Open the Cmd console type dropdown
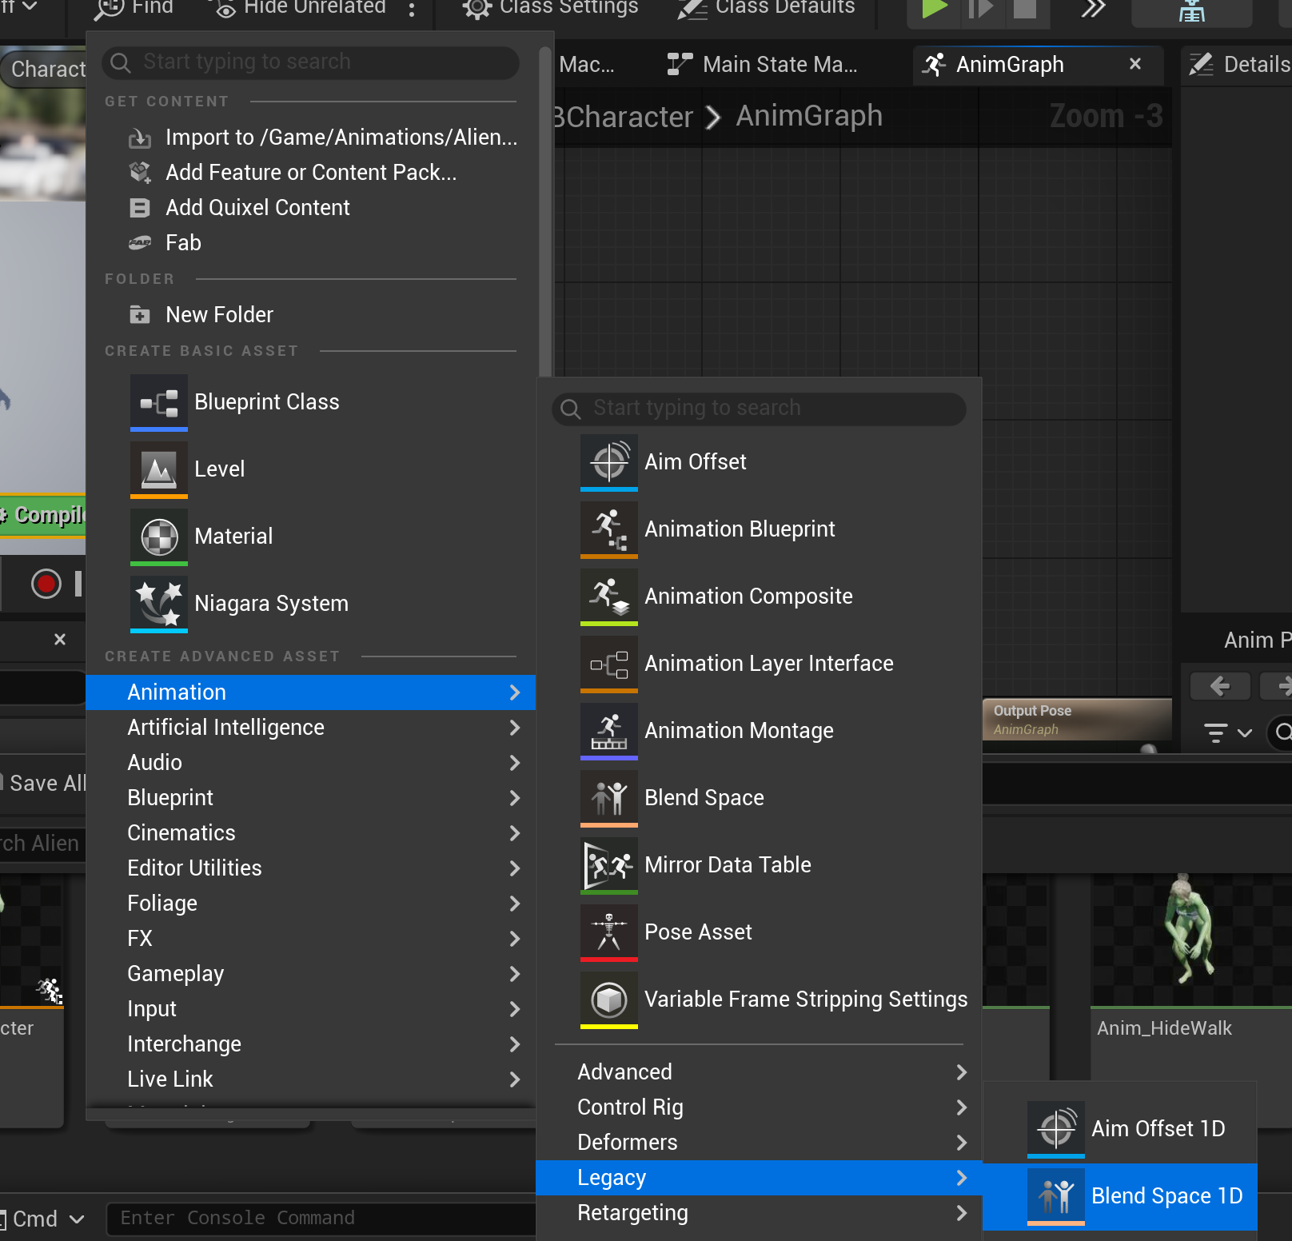The height and width of the screenshot is (1241, 1292). (43, 1219)
